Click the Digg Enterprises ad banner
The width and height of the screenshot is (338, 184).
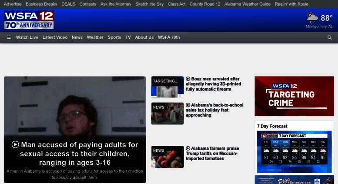click(294, 180)
